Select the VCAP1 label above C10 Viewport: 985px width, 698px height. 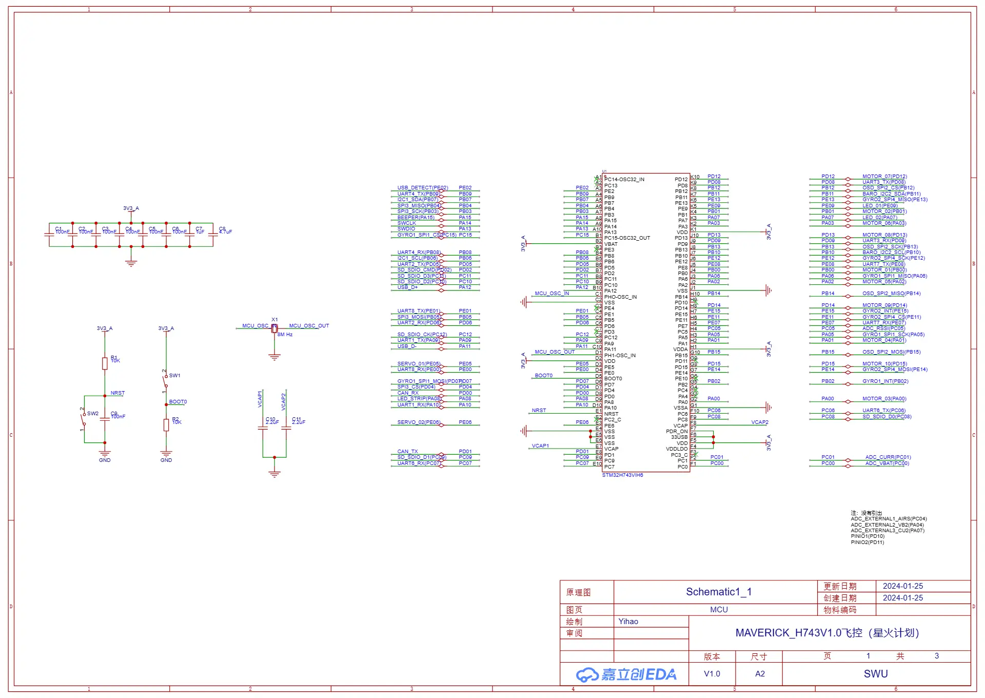click(x=260, y=399)
